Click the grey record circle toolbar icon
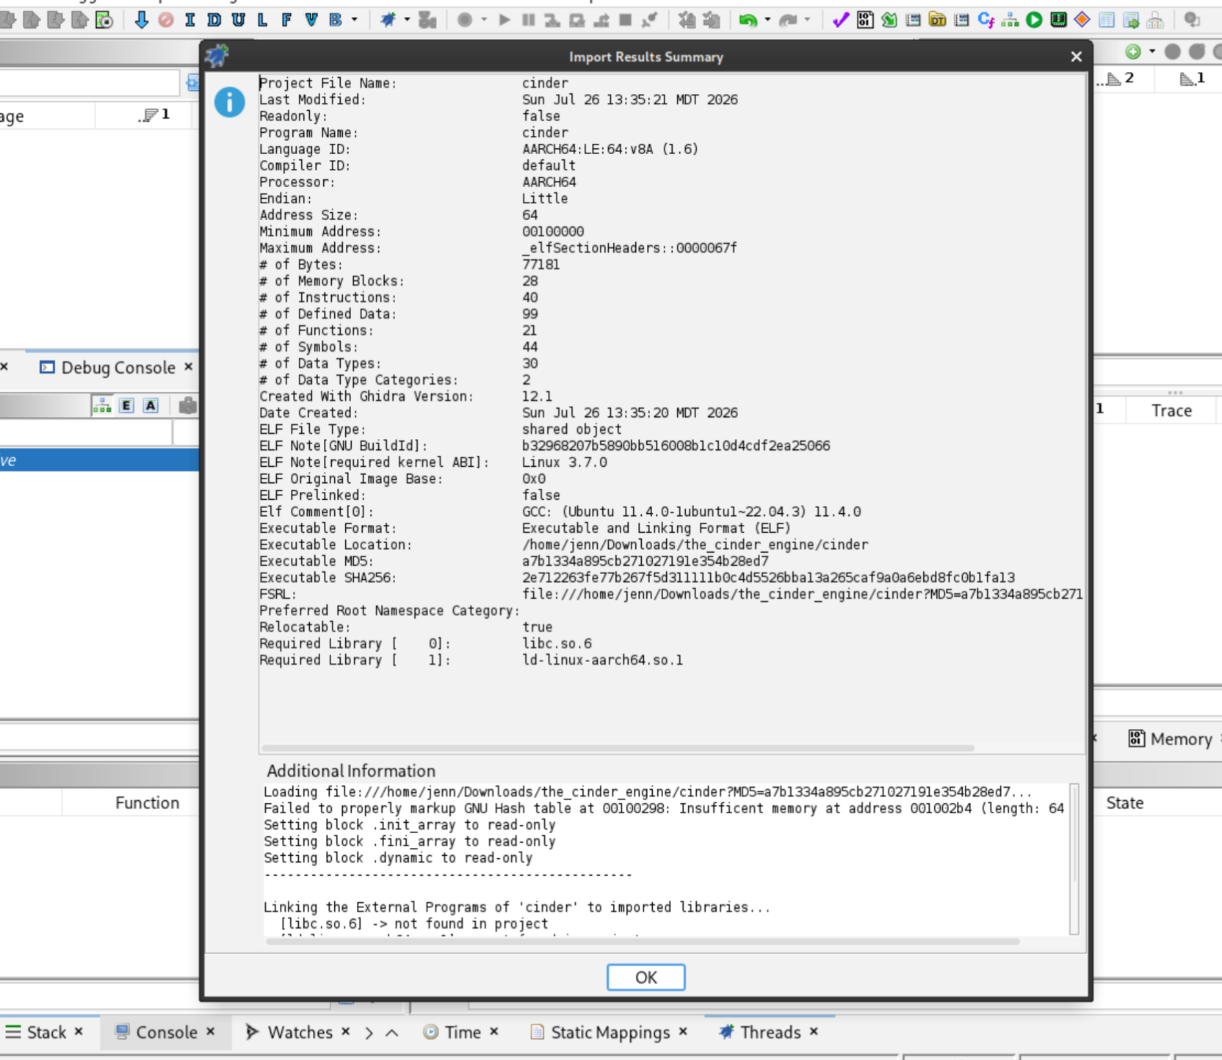Viewport: 1222px width, 1060px height. tap(465, 20)
